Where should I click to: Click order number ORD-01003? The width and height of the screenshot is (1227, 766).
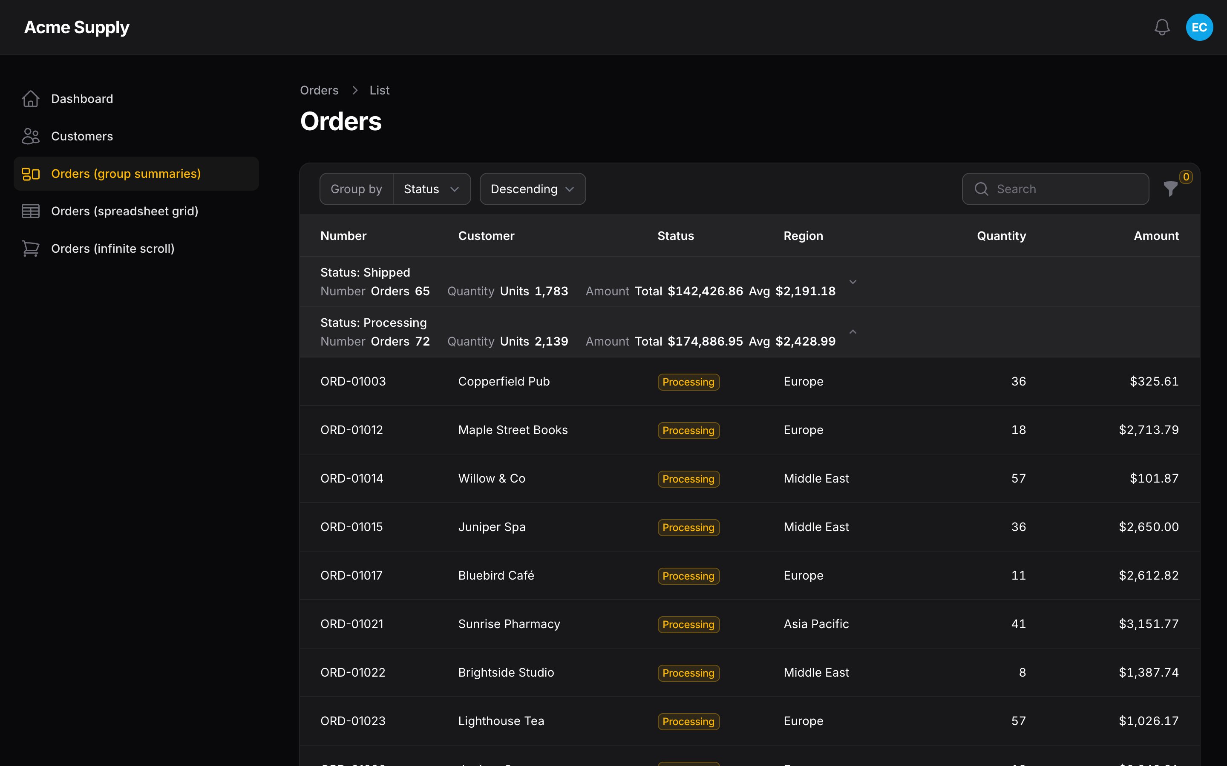tap(353, 381)
